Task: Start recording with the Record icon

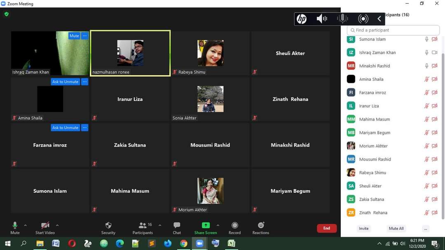Action: (x=234, y=228)
